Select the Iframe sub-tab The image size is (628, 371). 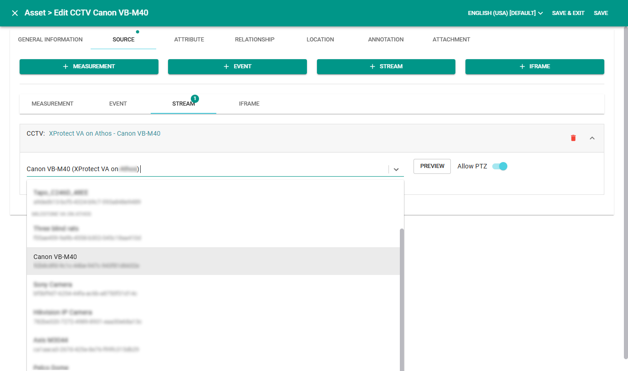pyautogui.click(x=249, y=104)
